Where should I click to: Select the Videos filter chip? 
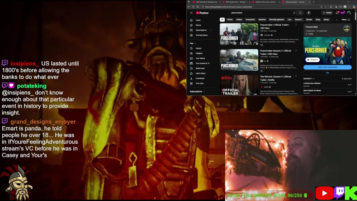tap(239, 20)
